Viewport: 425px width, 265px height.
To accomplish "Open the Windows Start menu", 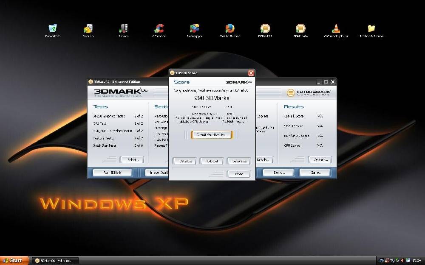I will [x=14, y=261].
